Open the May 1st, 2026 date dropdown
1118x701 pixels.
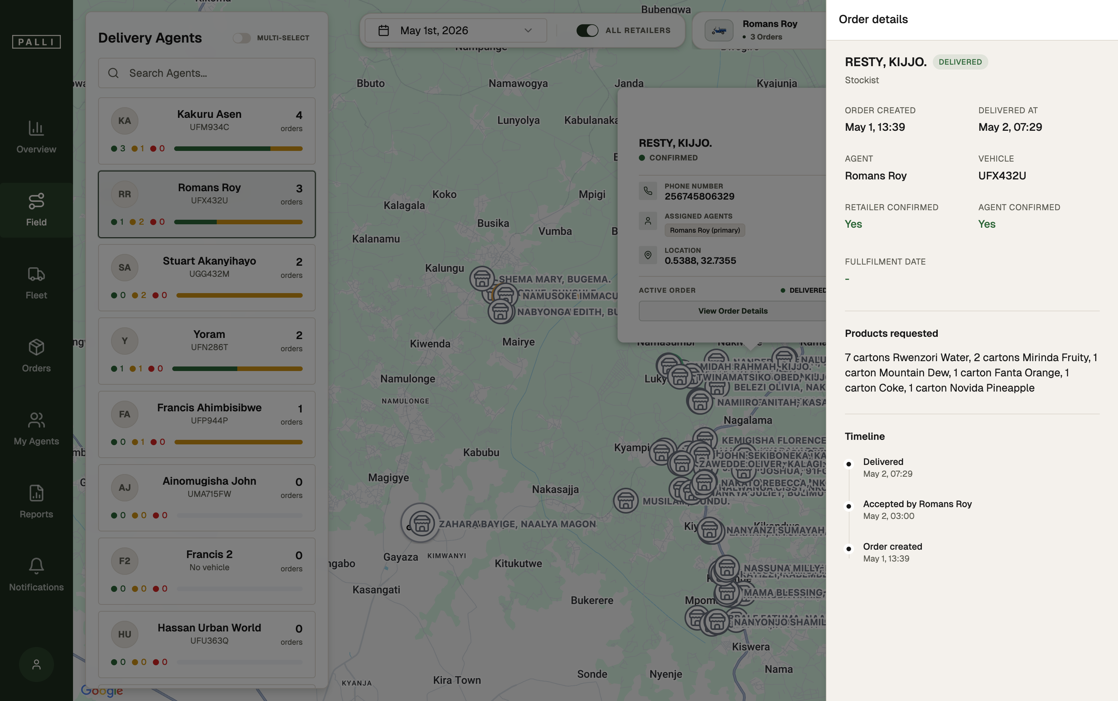pyautogui.click(x=456, y=30)
